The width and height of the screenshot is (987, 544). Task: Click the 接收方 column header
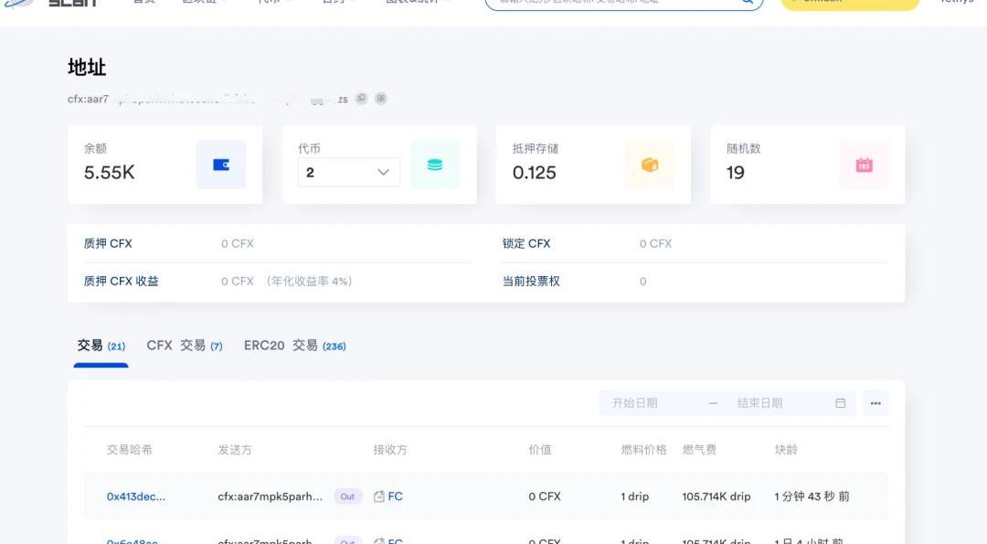(x=390, y=450)
